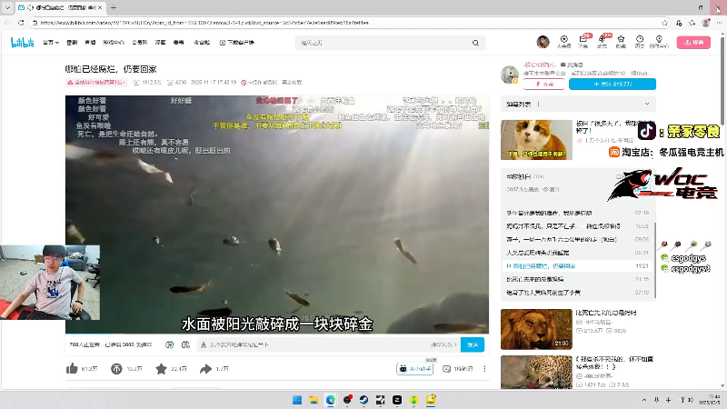This screenshot has width=727, height=409.
Task: Open the Bilibili logo home link
Action: pyautogui.click(x=22, y=42)
